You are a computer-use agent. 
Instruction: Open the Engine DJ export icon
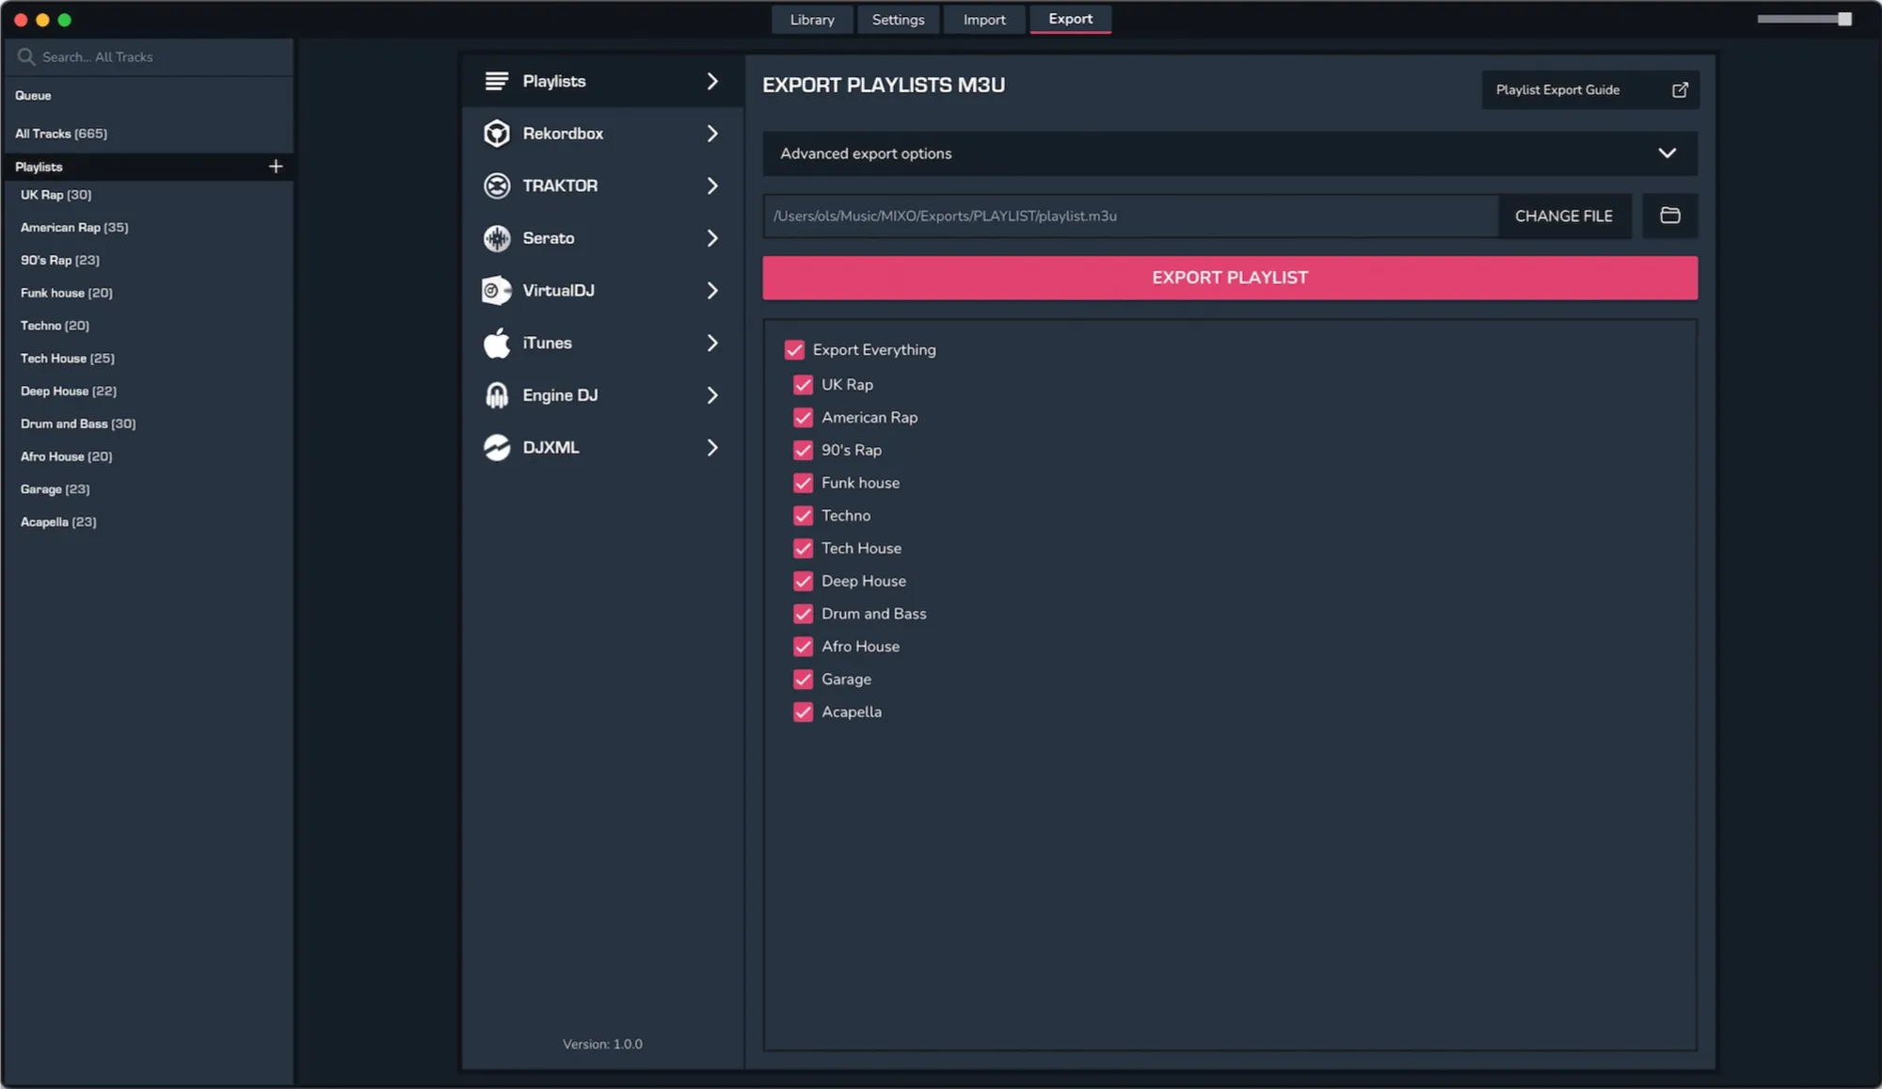click(496, 394)
